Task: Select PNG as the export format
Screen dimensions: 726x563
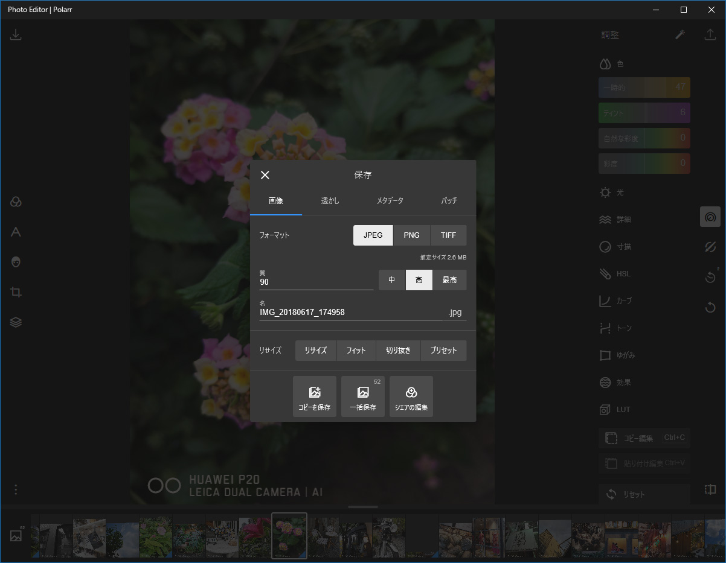Action: coord(411,235)
